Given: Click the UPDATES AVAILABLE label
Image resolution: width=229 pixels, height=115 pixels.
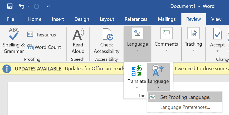Looking at the screenshot, I should point(38,69).
